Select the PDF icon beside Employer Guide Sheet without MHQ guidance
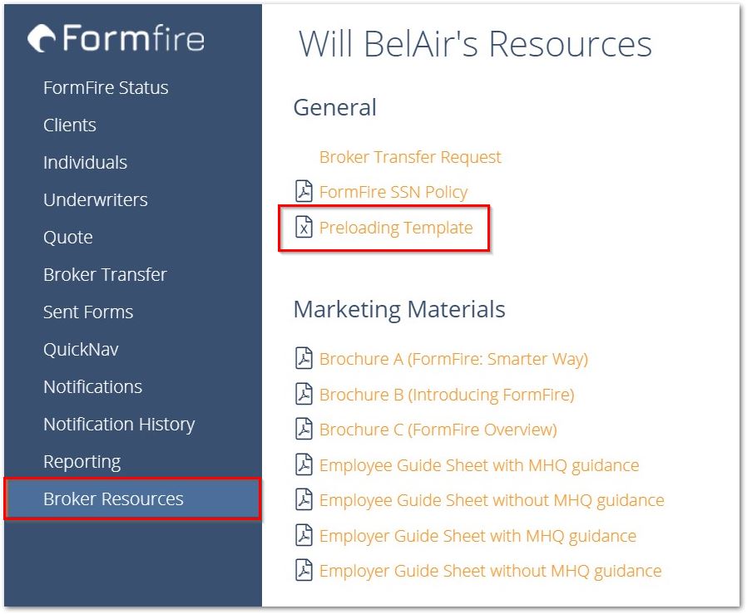The width and height of the screenshot is (747, 614). 304,571
